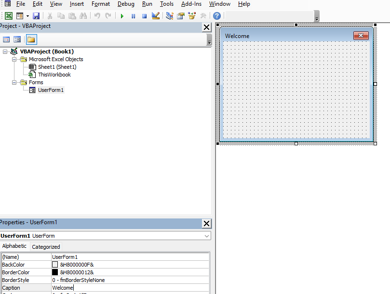390x294 pixels.
Task: Open the Object Browser from the toolbar
Action: 192,15
